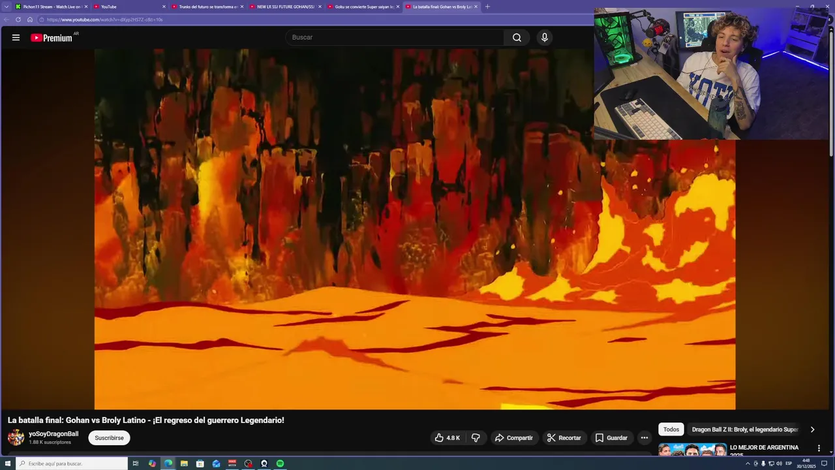Open the tray microphone icon
835x470 pixels.
pyautogui.click(x=763, y=463)
